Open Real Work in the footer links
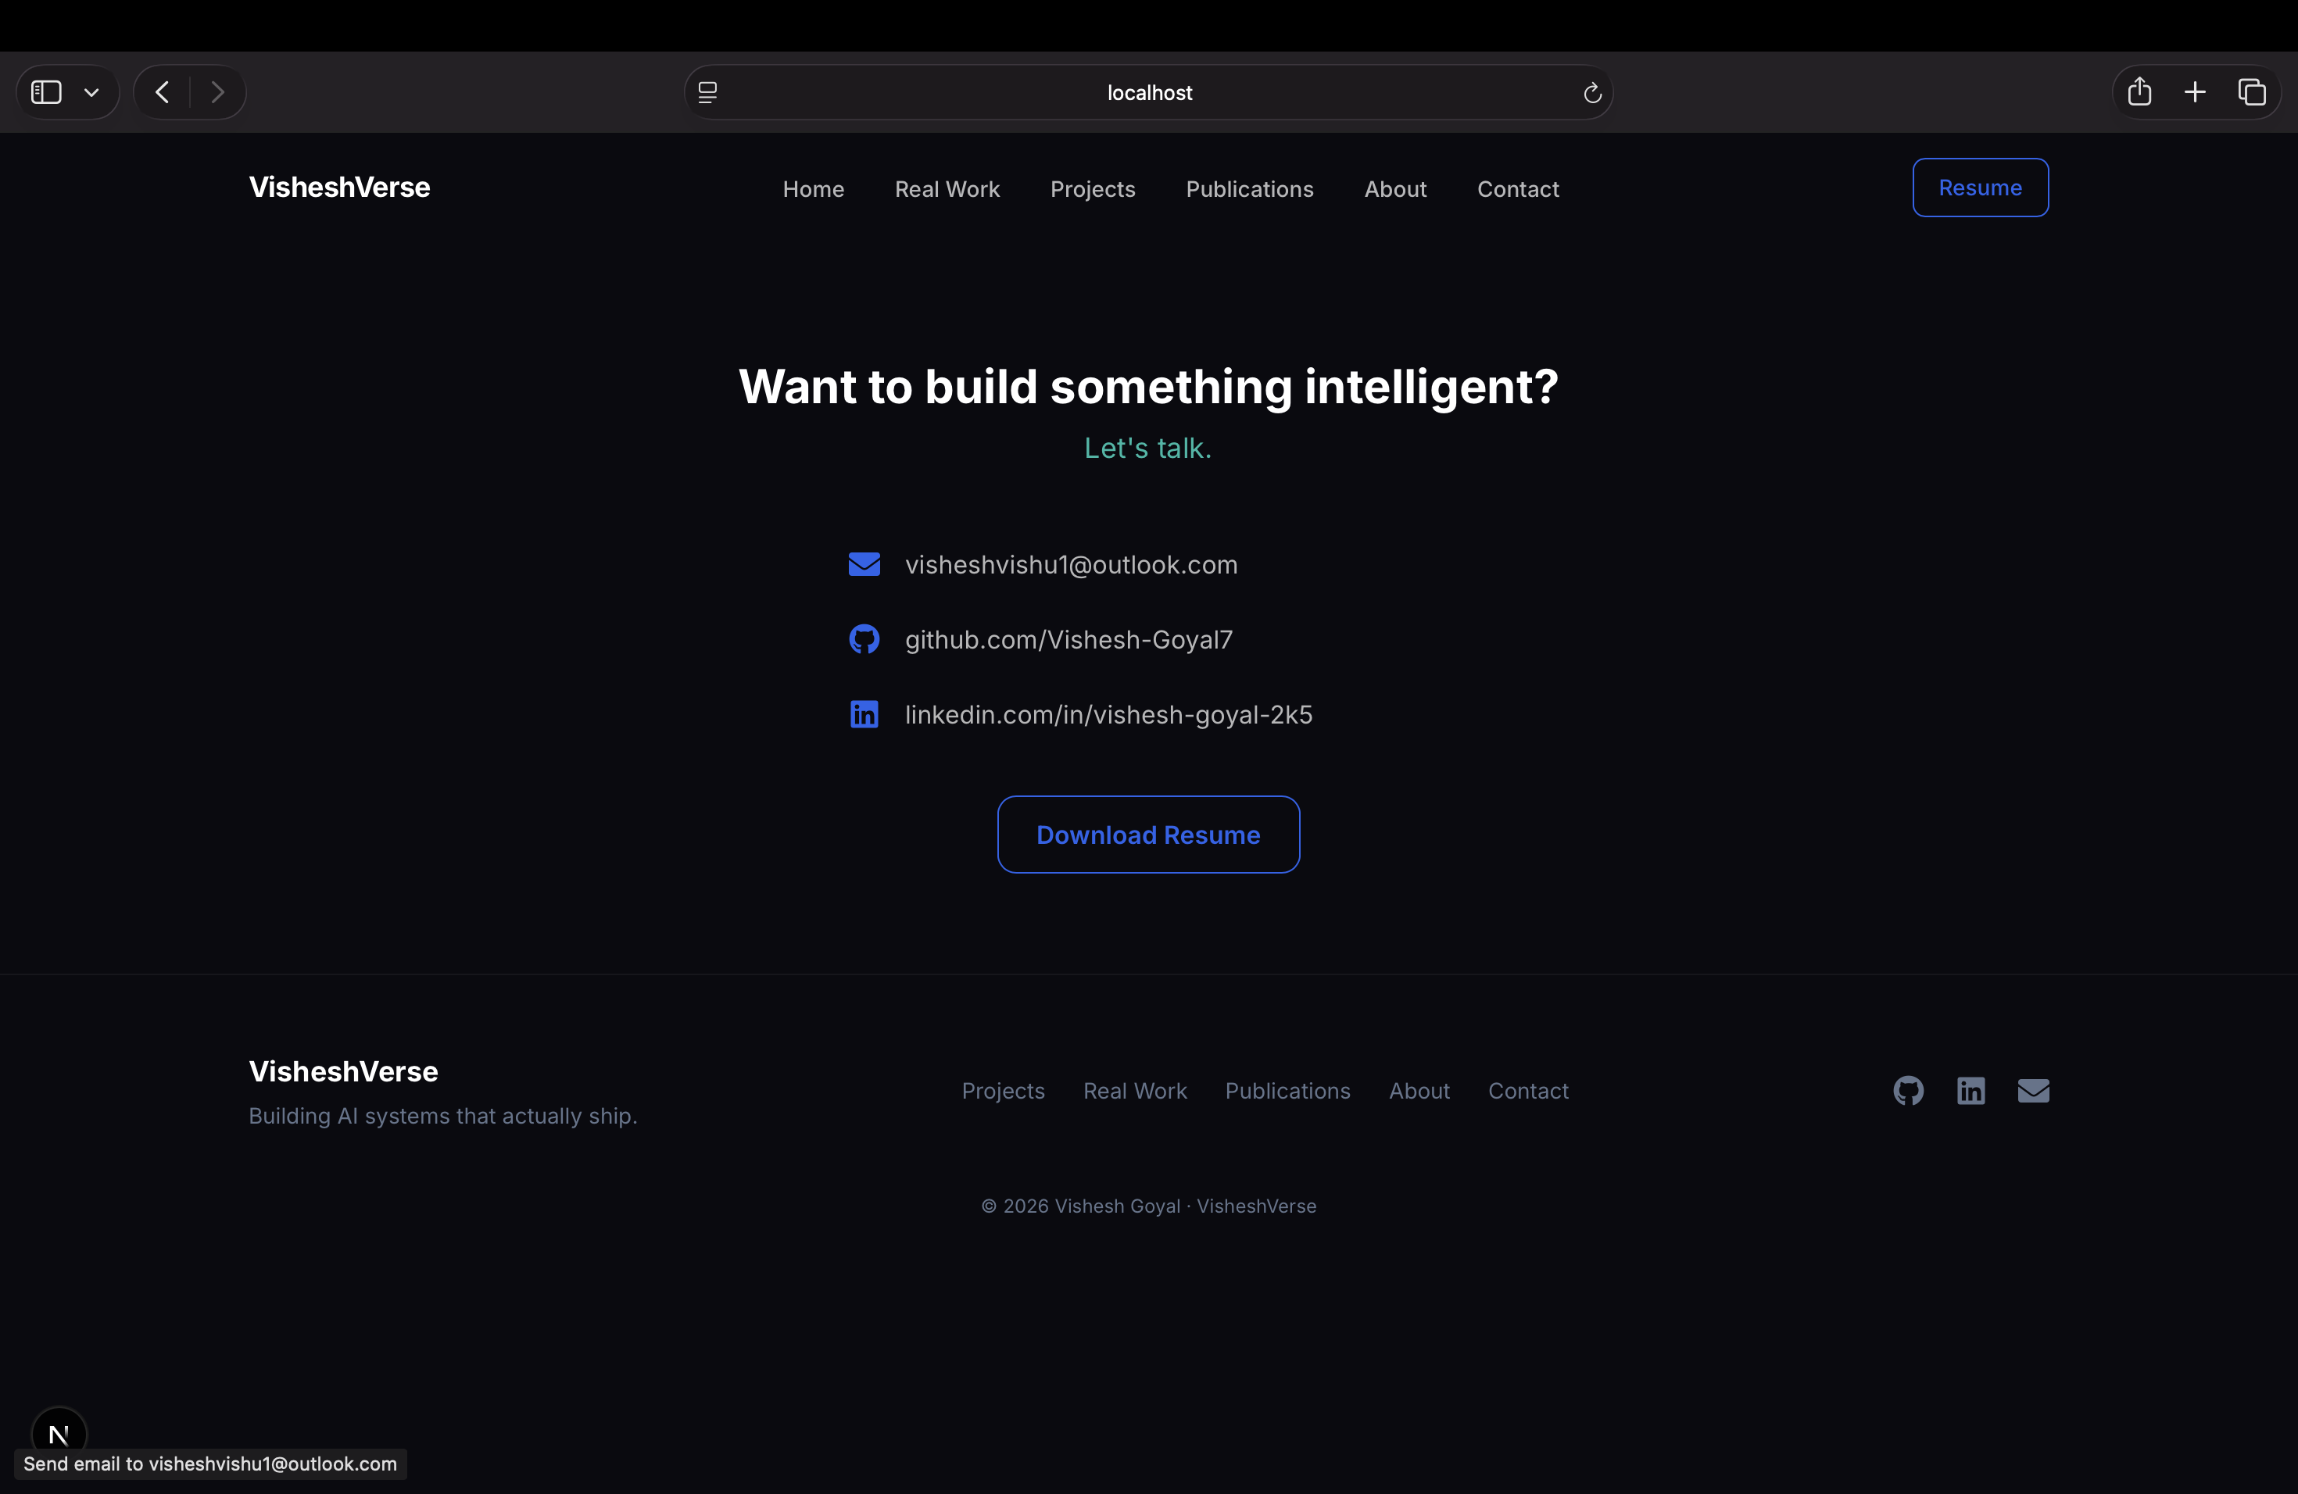The height and width of the screenshot is (1494, 2298). [1134, 1091]
